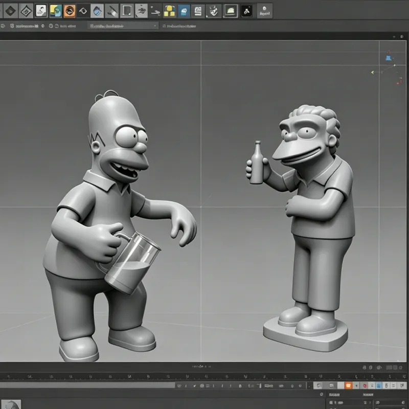Screen dimensions: 409x409
Task: Click the labeled button with white dot
Action: (x=265, y=11)
